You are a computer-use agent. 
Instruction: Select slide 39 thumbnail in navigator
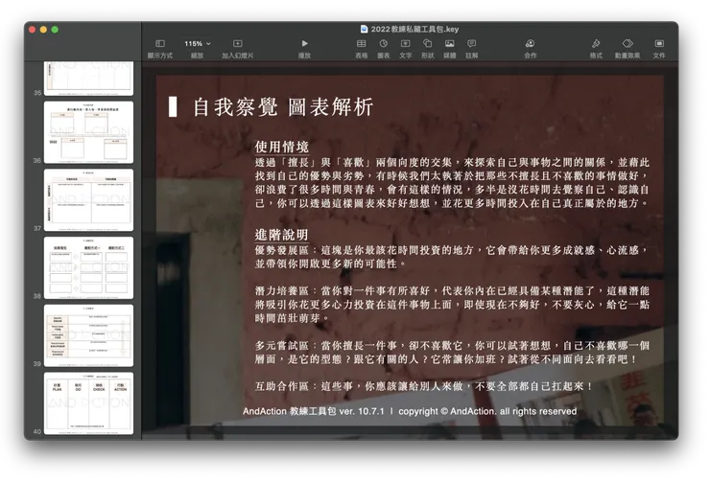[x=88, y=335]
